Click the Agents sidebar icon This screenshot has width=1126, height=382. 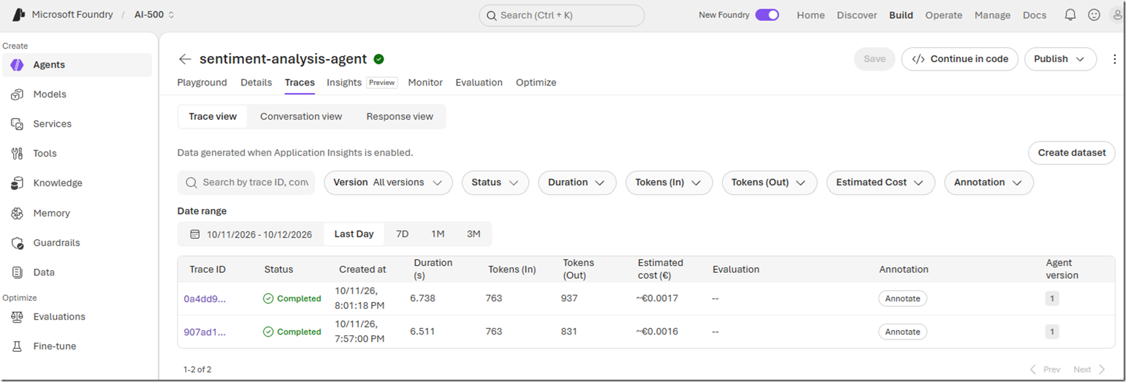click(x=17, y=65)
